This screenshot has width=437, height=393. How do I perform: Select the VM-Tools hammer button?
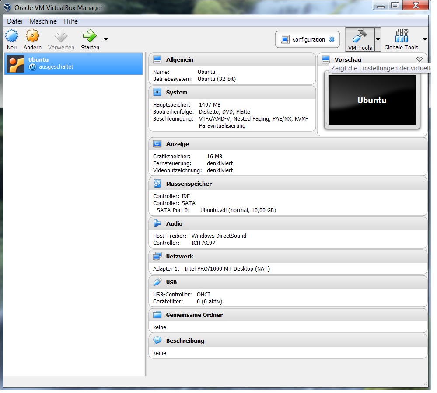point(360,39)
